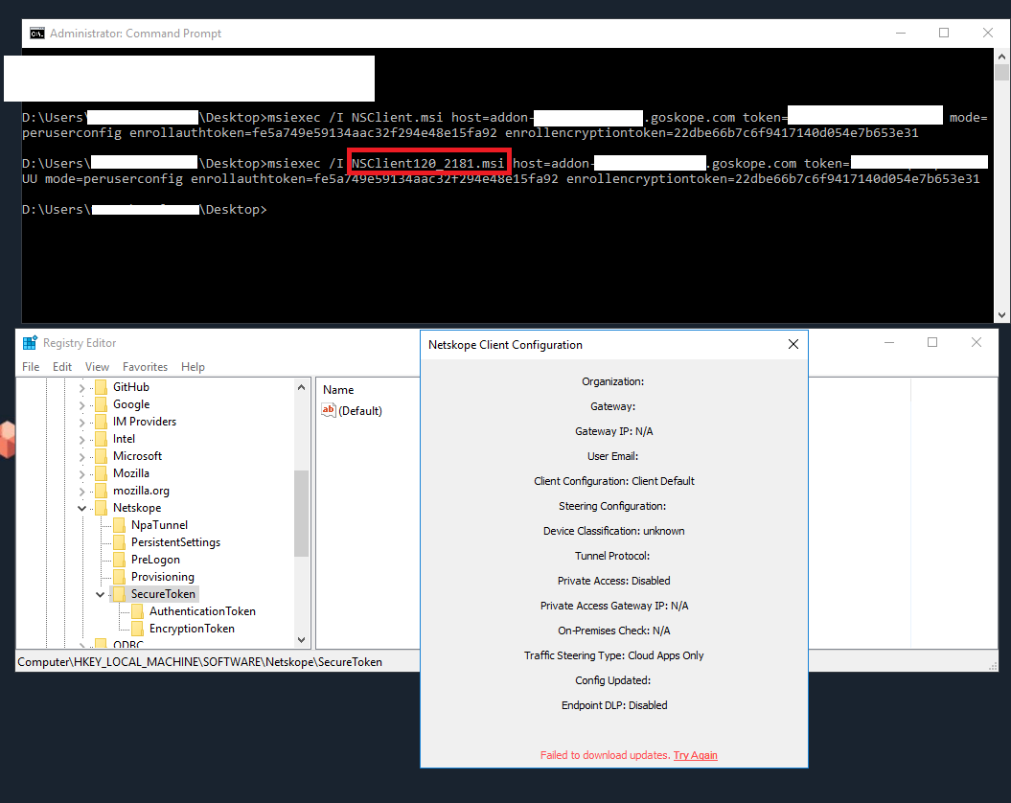
Task: Click the Provisioning folder icon
Action: 119,577
